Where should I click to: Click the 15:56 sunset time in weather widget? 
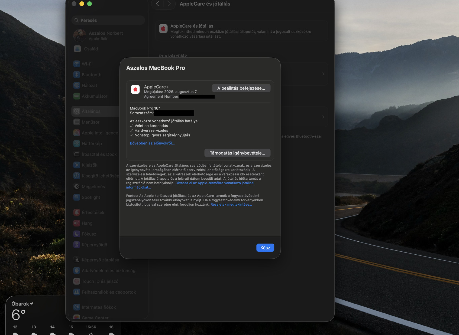click(x=91, y=327)
